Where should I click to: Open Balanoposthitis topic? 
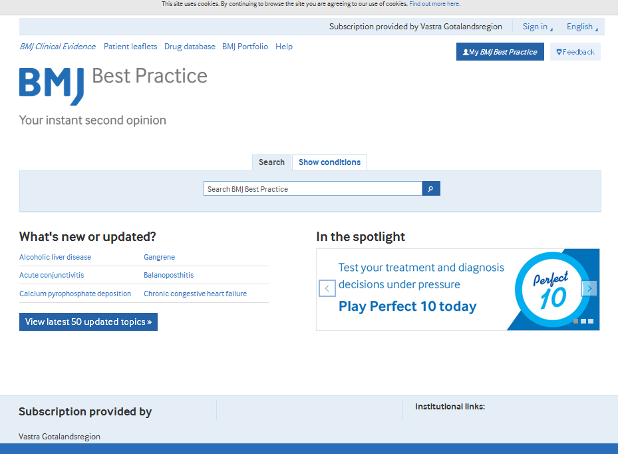pyautogui.click(x=169, y=275)
